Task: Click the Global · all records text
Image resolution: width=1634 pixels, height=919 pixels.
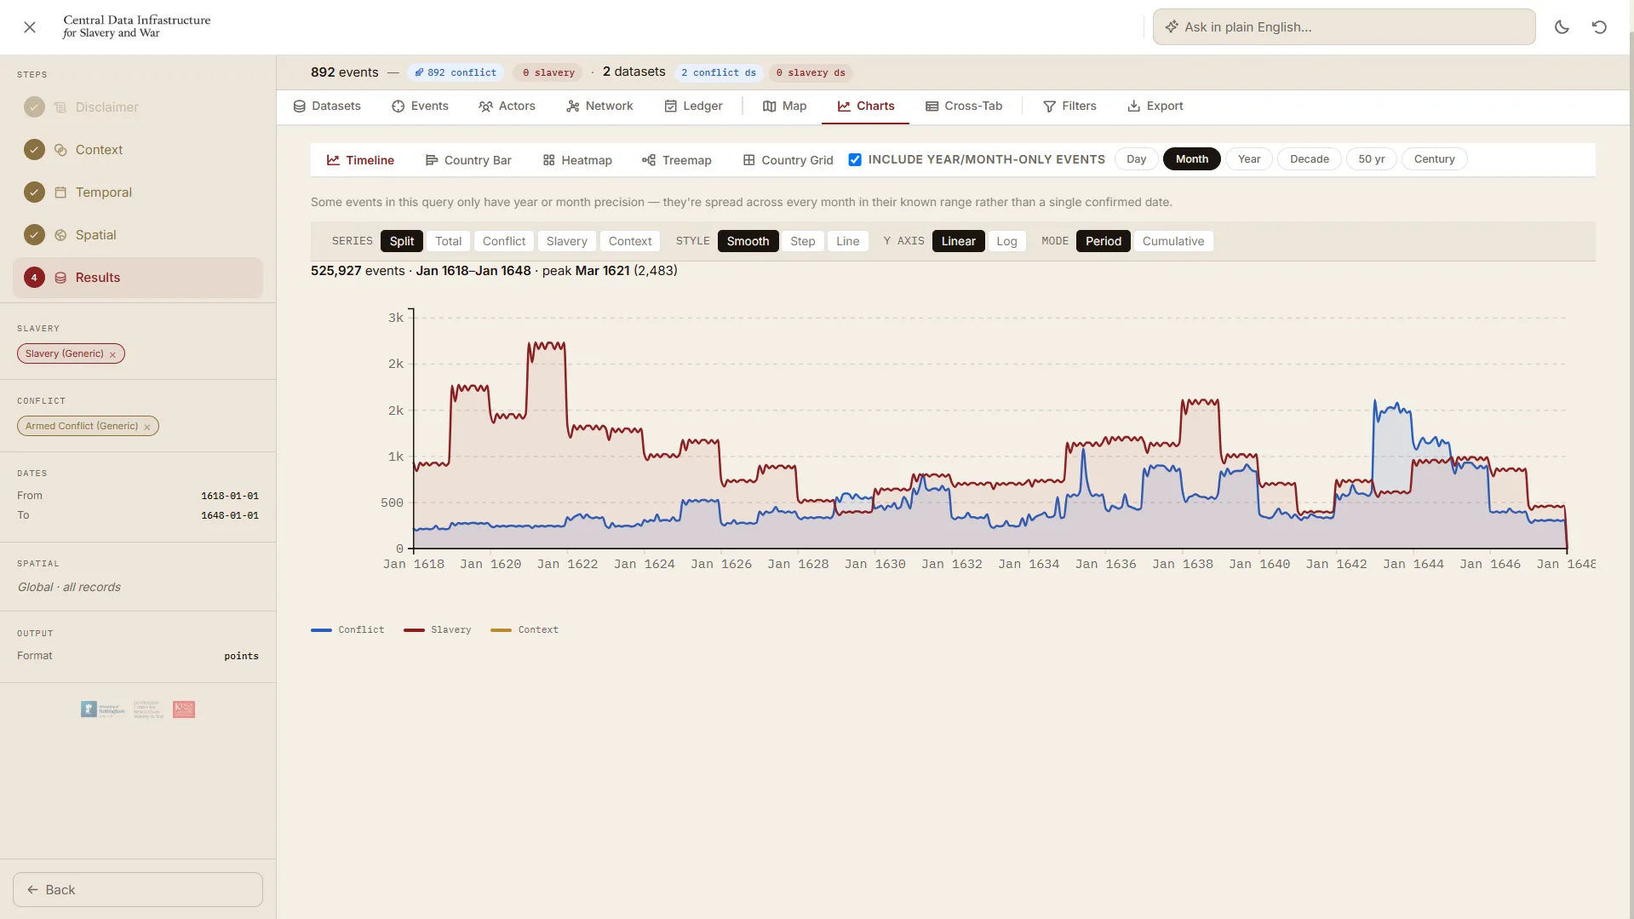Action: 69,588
